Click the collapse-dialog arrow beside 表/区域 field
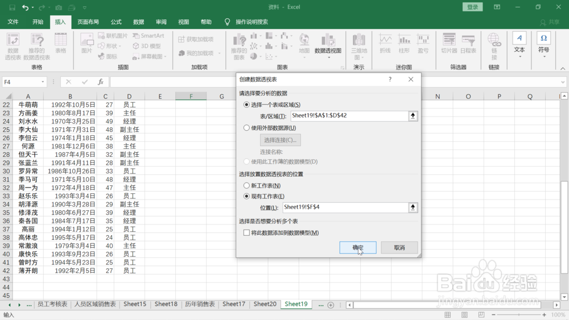 [x=413, y=115]
